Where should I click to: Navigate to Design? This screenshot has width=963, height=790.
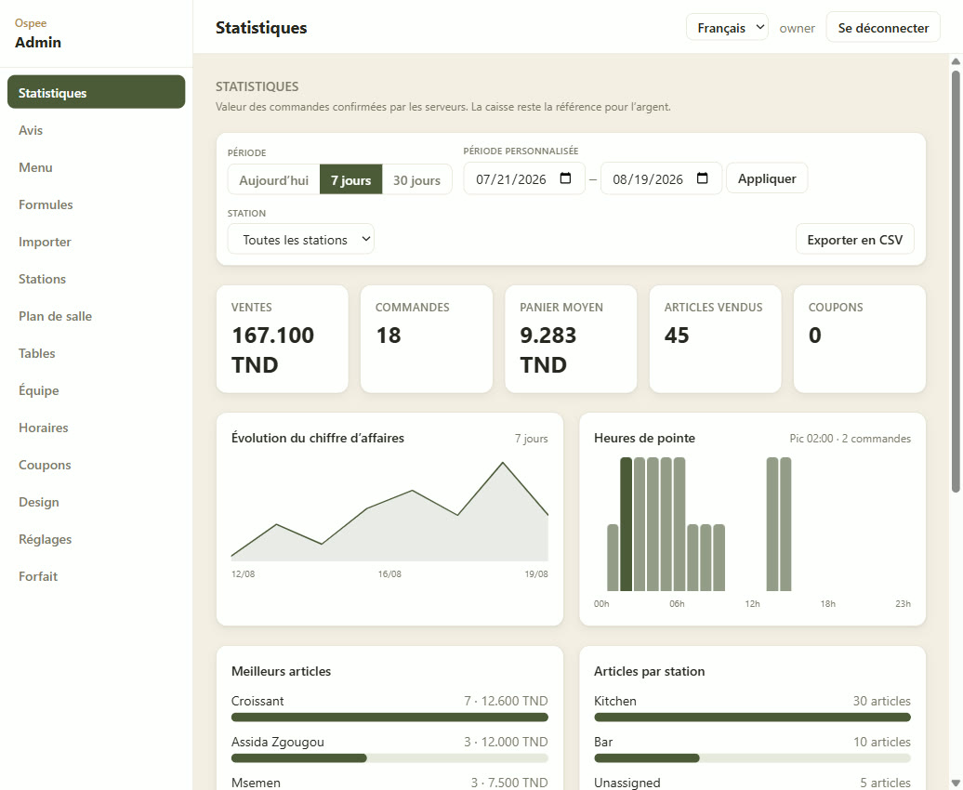coord(97,501)
